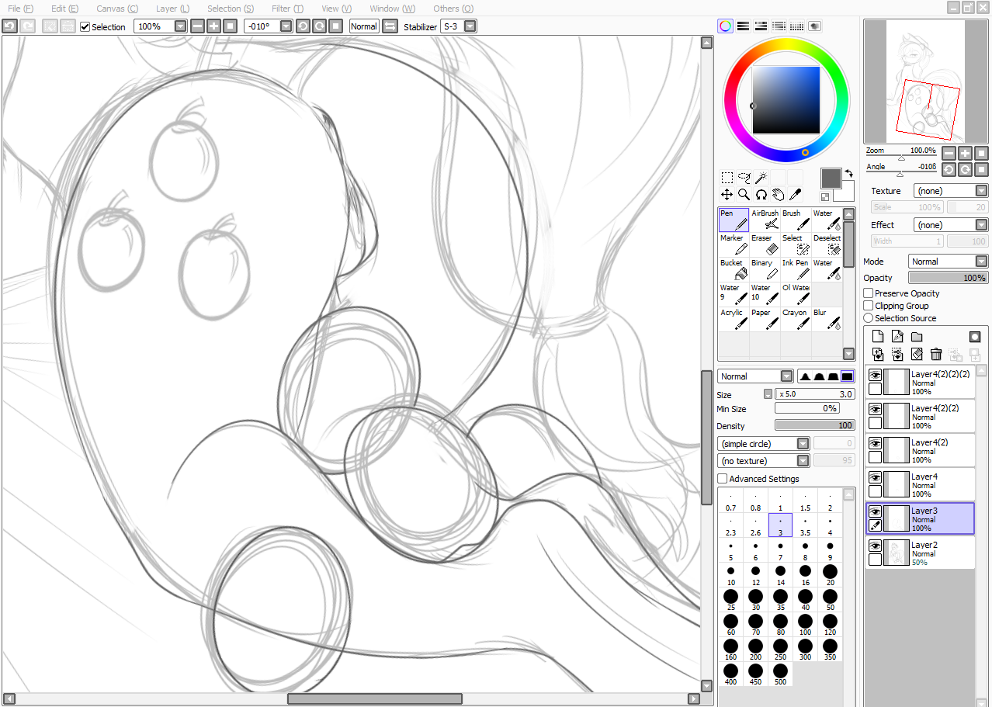Select the magic wand tool
Viewport: 992px width, 707px height.
pos(761,178)
